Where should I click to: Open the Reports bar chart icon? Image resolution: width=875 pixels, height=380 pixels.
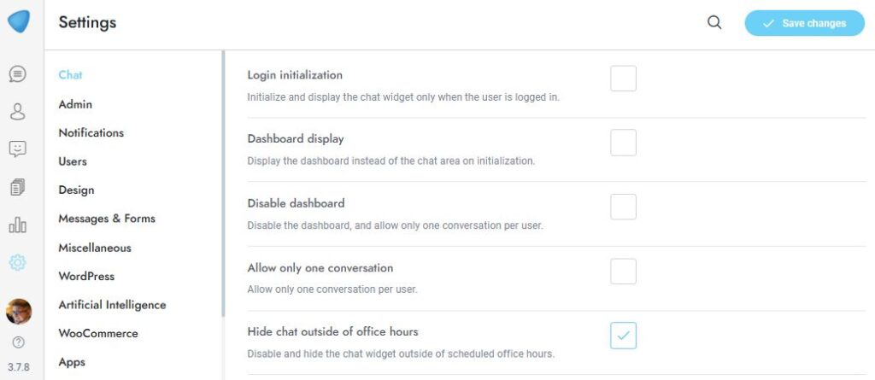pos(18,225)
